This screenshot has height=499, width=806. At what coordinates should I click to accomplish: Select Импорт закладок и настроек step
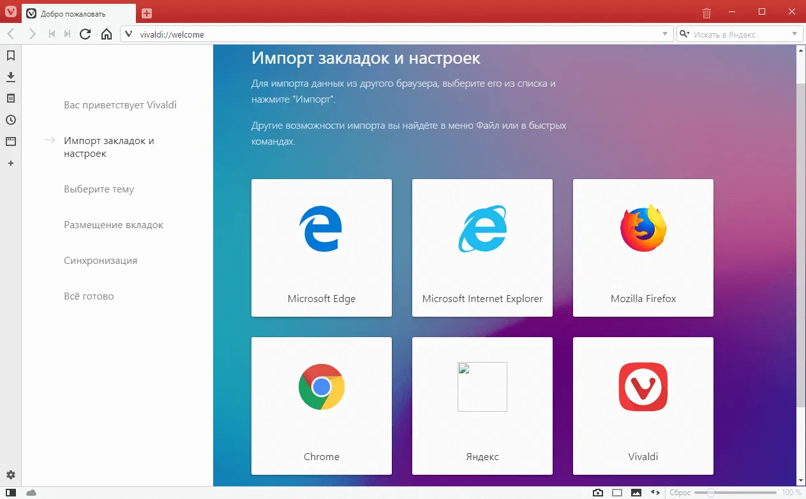(109, 147)
